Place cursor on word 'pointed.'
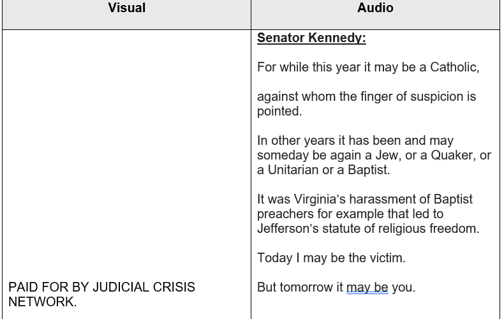The width and height of the screenshot is (504, 319). pos(279,111)
